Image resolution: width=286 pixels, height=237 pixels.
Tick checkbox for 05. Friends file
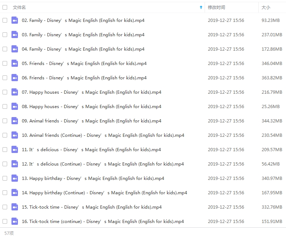[x=5, y=64]
